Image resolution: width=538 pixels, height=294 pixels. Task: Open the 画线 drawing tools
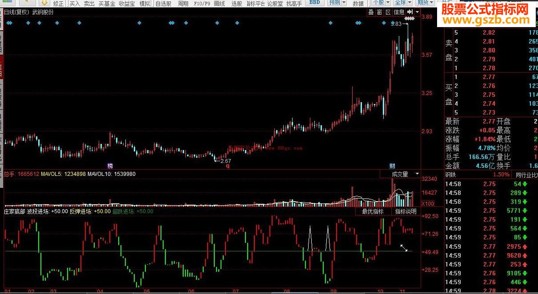coord(219,4)
